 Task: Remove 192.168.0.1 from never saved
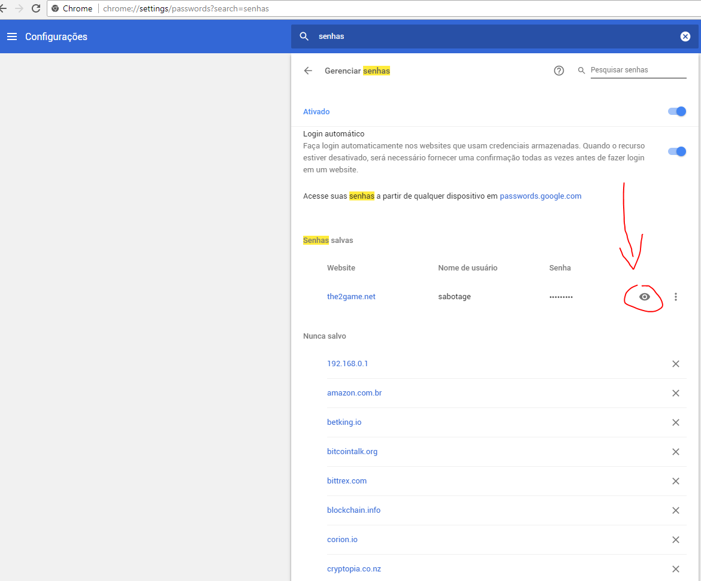coord(675,364)
